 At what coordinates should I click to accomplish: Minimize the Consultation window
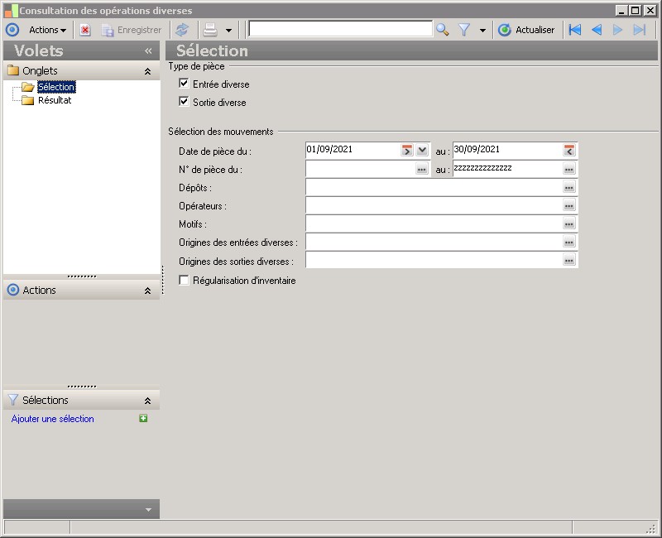pyautogui.click(x=621, y=11)
